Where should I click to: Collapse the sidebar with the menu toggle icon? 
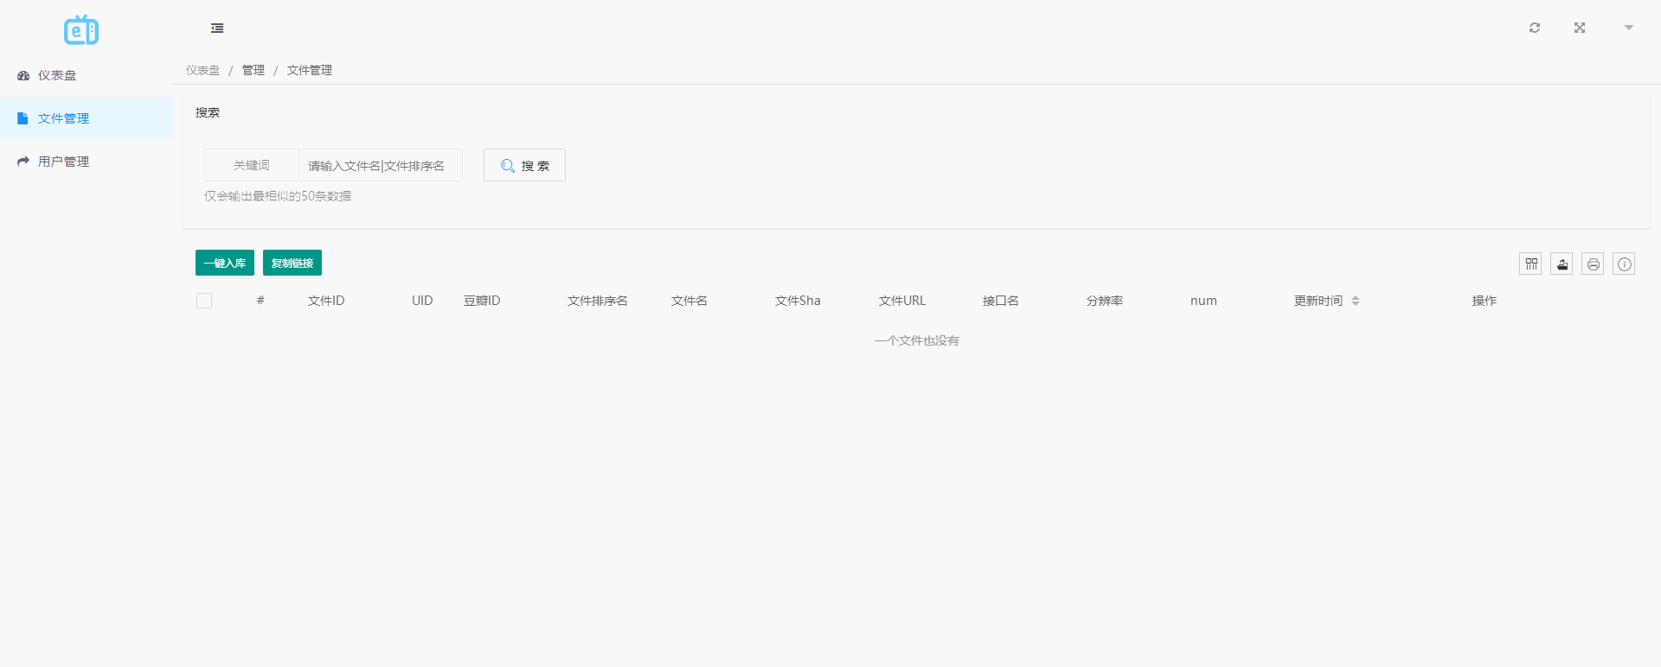pyautogui.click(x=217, y=29)
